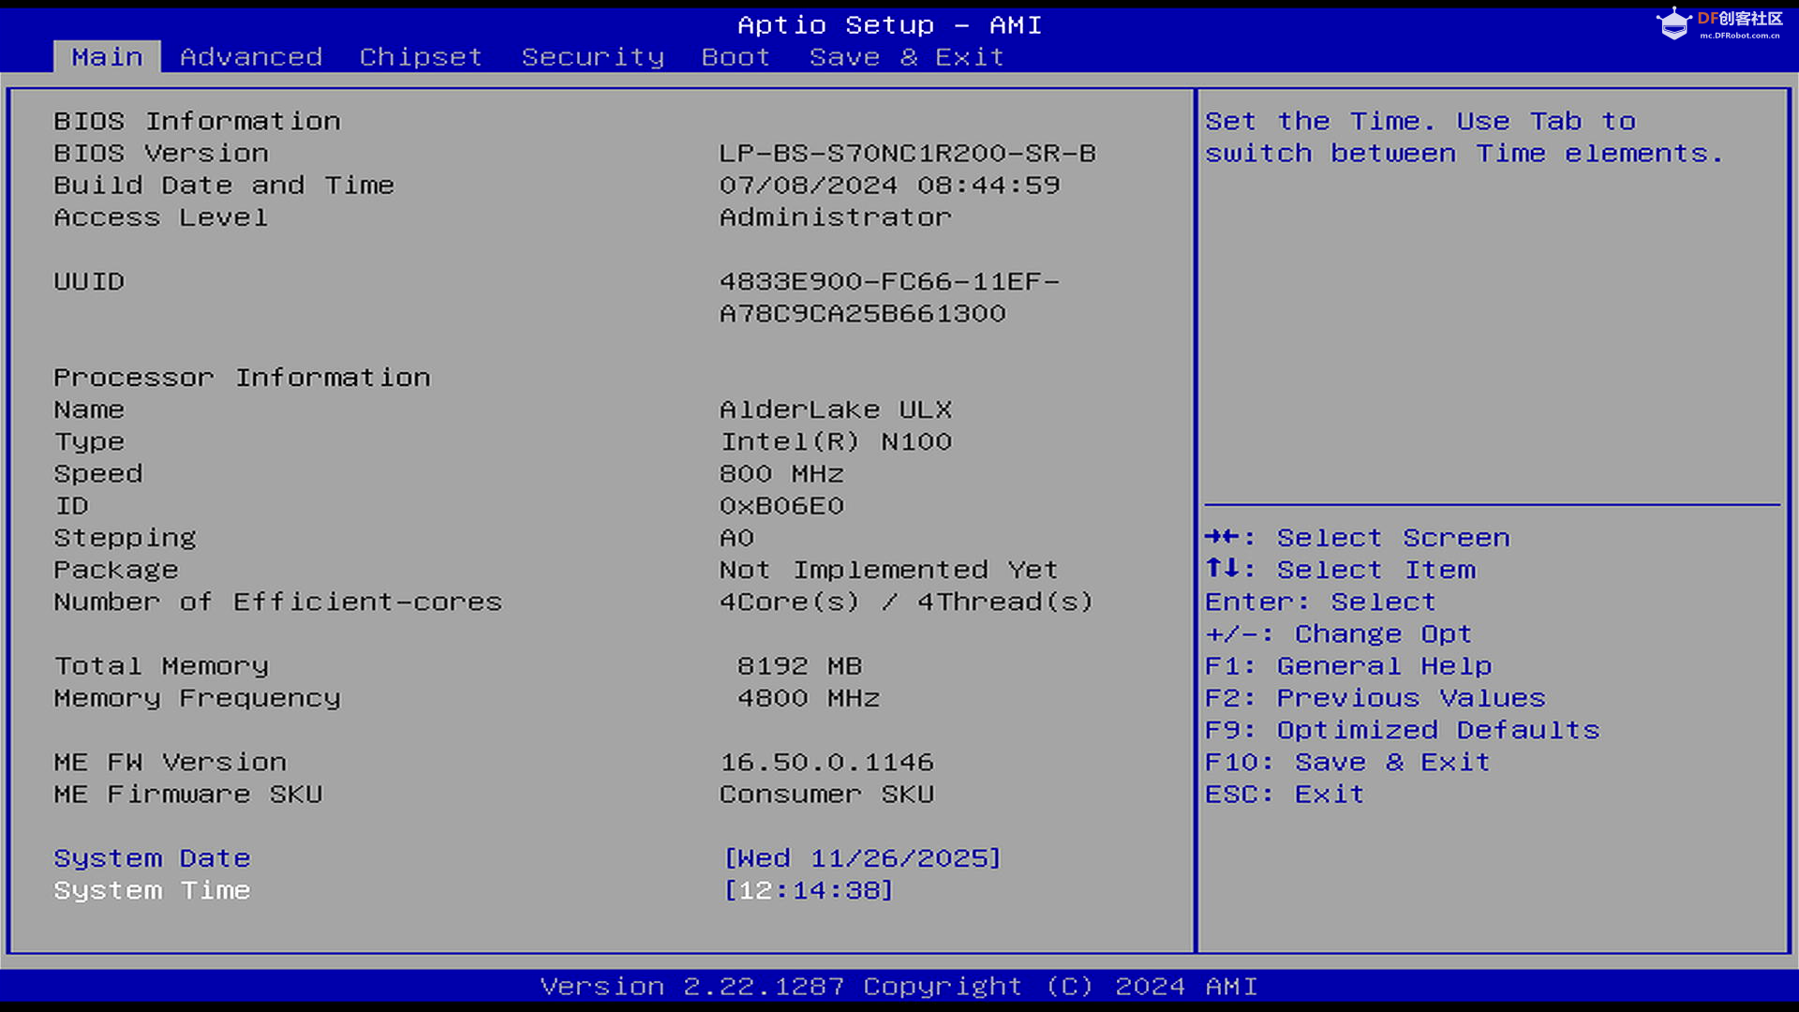The height and width of the screenshot is (1012, 1799).
Task: Go to the Boot tab
Action: click(x=736, y=57)
